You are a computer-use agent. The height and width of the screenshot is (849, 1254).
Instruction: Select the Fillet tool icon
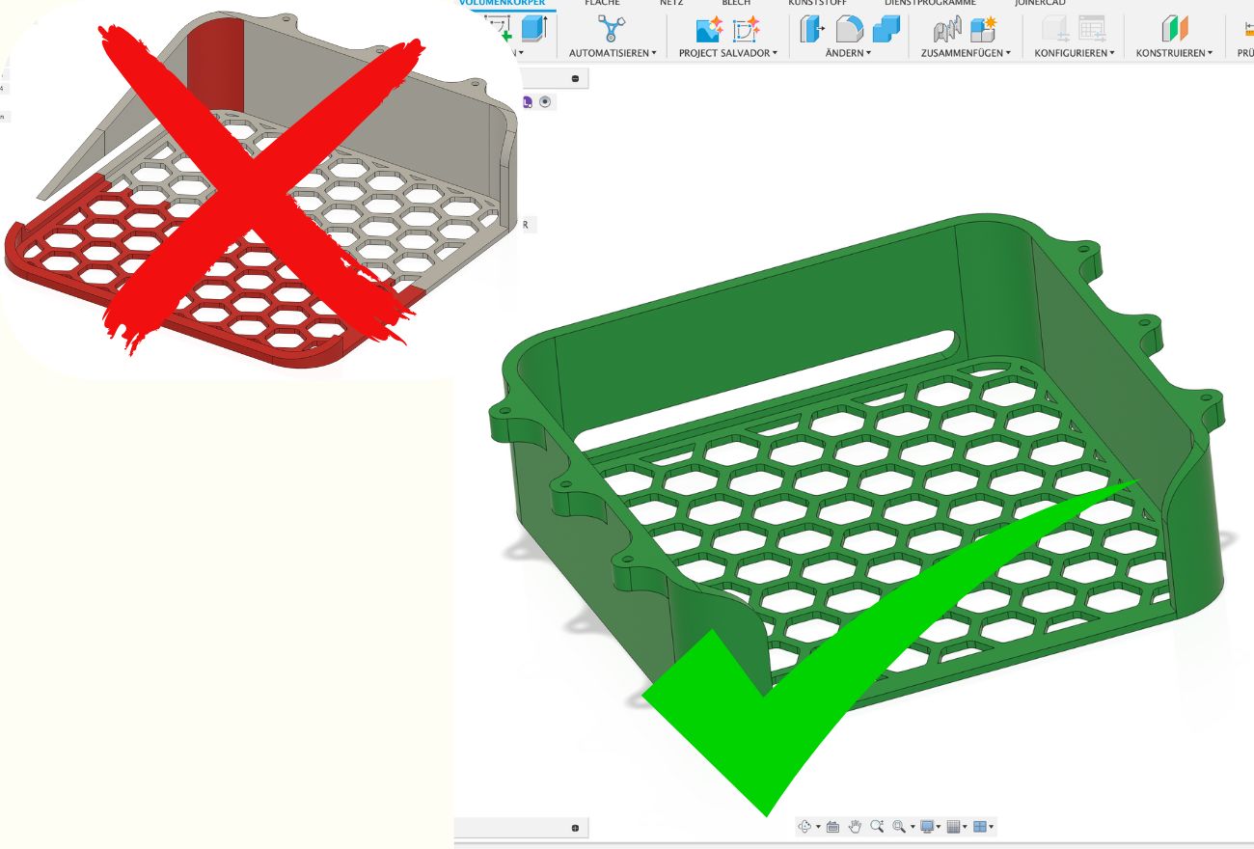pyautogui.click(x=849, y=30)
